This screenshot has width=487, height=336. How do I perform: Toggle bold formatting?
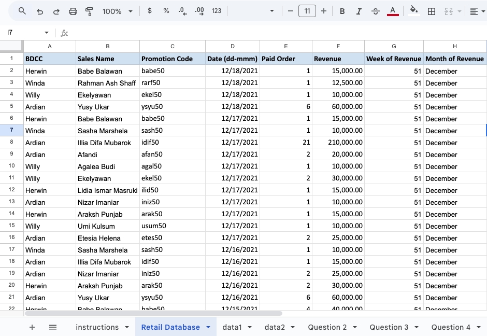[342, 10]
